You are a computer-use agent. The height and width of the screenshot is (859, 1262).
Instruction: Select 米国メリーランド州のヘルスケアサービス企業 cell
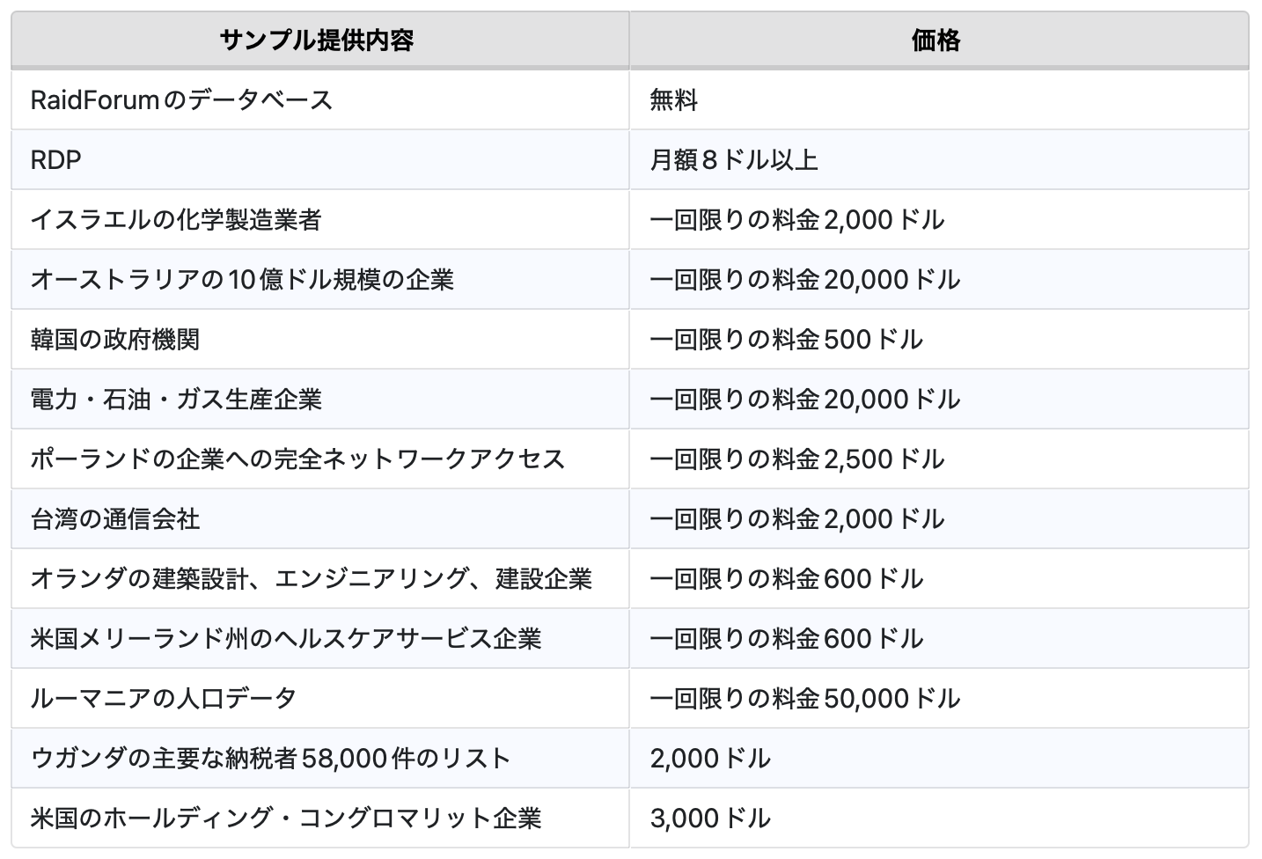[x=286, y=639]
